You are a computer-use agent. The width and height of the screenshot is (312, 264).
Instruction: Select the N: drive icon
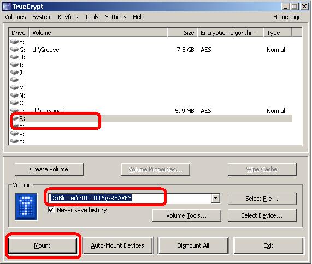point(14,95)
